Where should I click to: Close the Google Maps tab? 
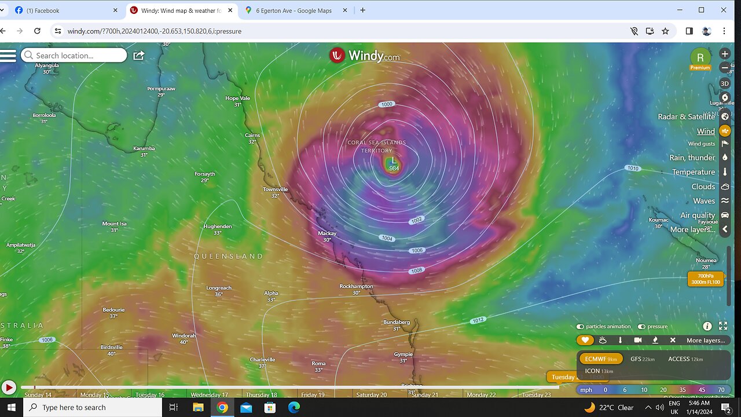[345, 10]
